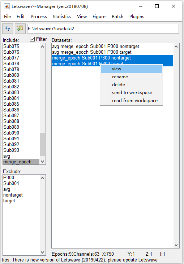Click the folder path input field

coord(103,28)
